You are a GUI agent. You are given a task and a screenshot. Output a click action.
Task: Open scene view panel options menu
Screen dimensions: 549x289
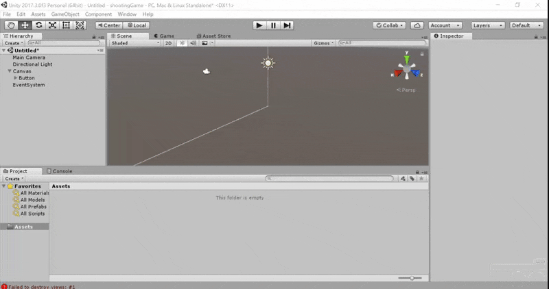425,37
